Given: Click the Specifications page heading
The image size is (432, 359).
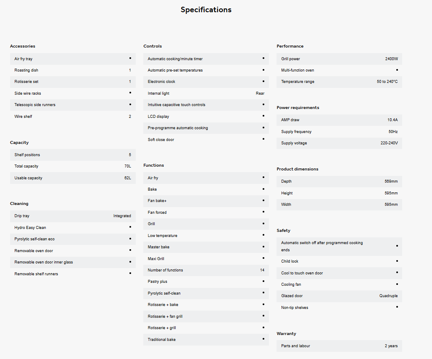Looking at the screenshot, I should coord(206,10).
